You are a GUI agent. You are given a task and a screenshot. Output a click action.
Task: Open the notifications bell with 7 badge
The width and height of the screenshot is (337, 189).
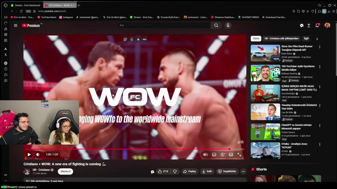point(318,25)
